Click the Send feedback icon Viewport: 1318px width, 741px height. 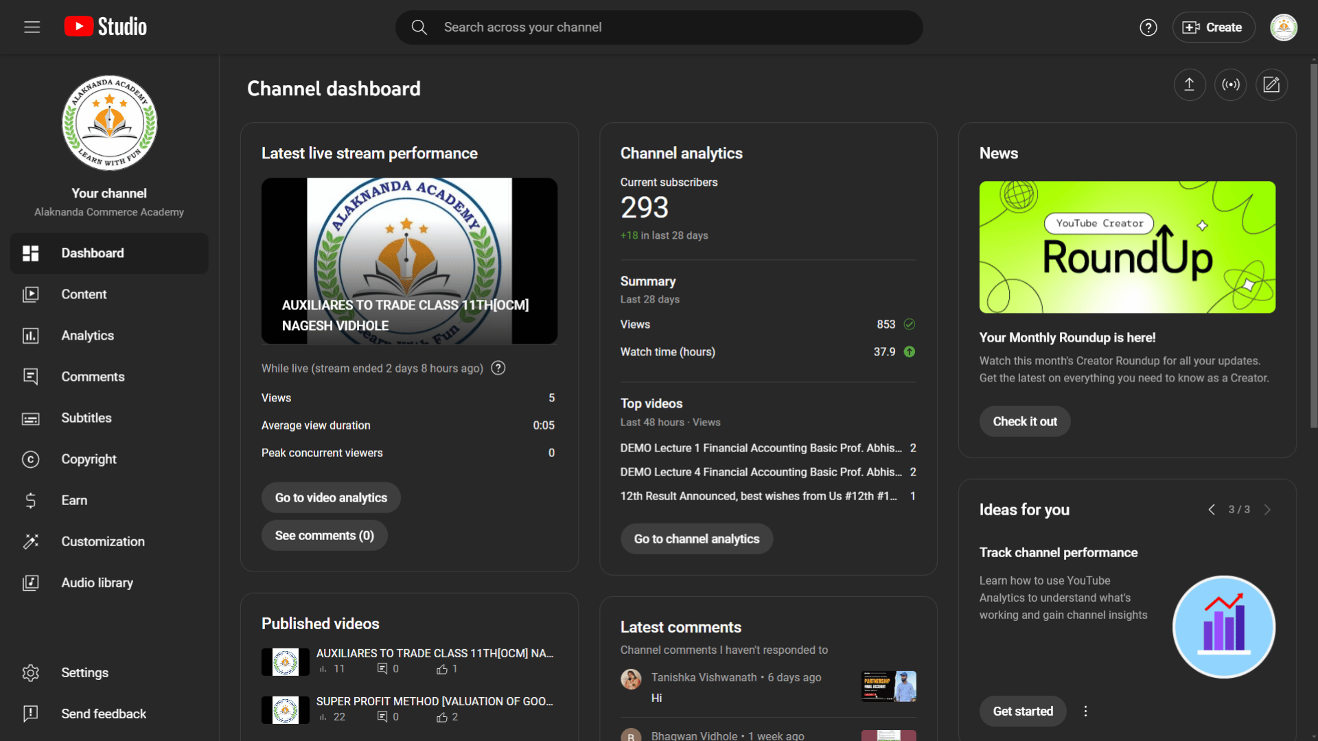(x=31, y=714)
